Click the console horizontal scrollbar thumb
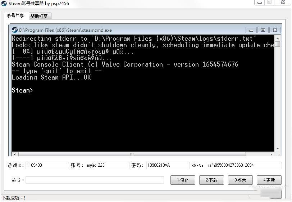The width and height of the screenshot is (292, 202). tap(132, 154)
